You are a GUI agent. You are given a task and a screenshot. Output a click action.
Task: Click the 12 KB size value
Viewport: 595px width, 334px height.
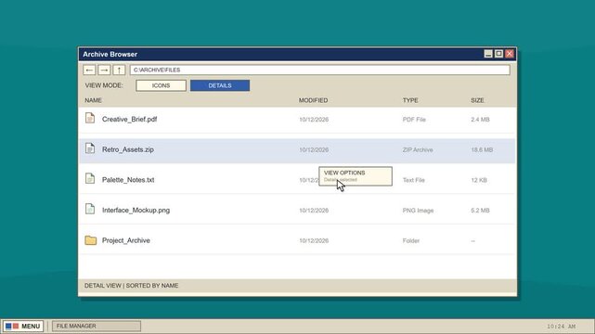[479, 180]
